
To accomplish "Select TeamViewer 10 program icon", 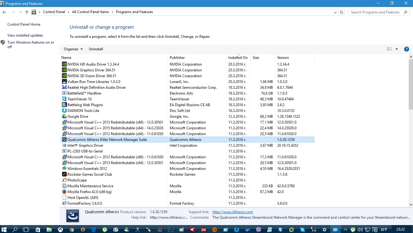I will pyautogui.click(x=64, y=99).
